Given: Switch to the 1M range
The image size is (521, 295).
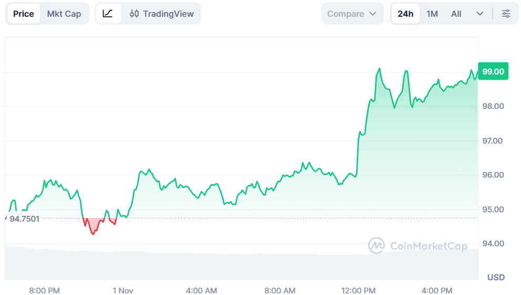Looking at the screenshot, I should pyautogui.click(x=432, y=14).
